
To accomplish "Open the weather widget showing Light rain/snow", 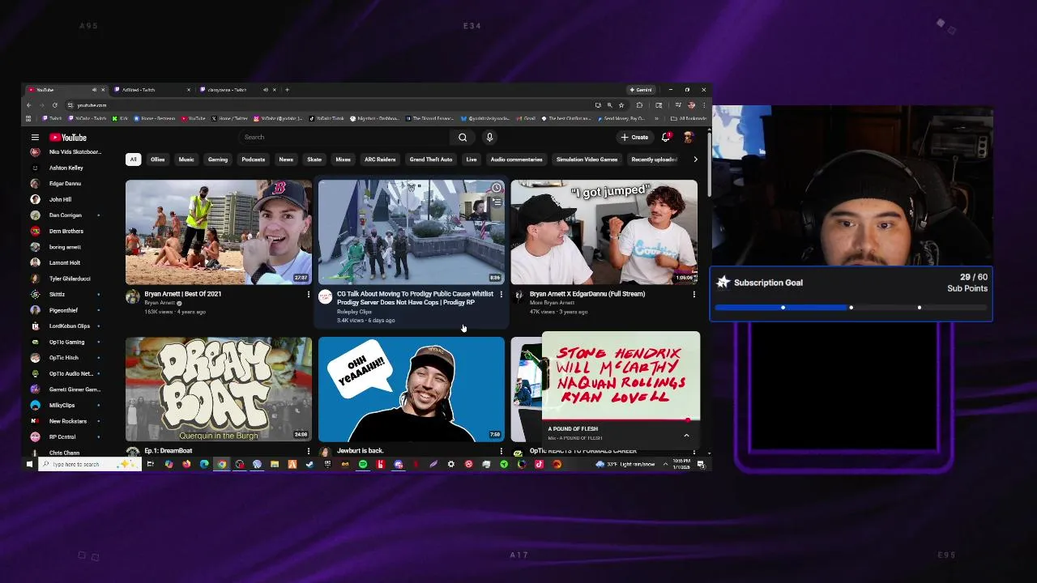I will pyautogui.click(x=627, y=464).
